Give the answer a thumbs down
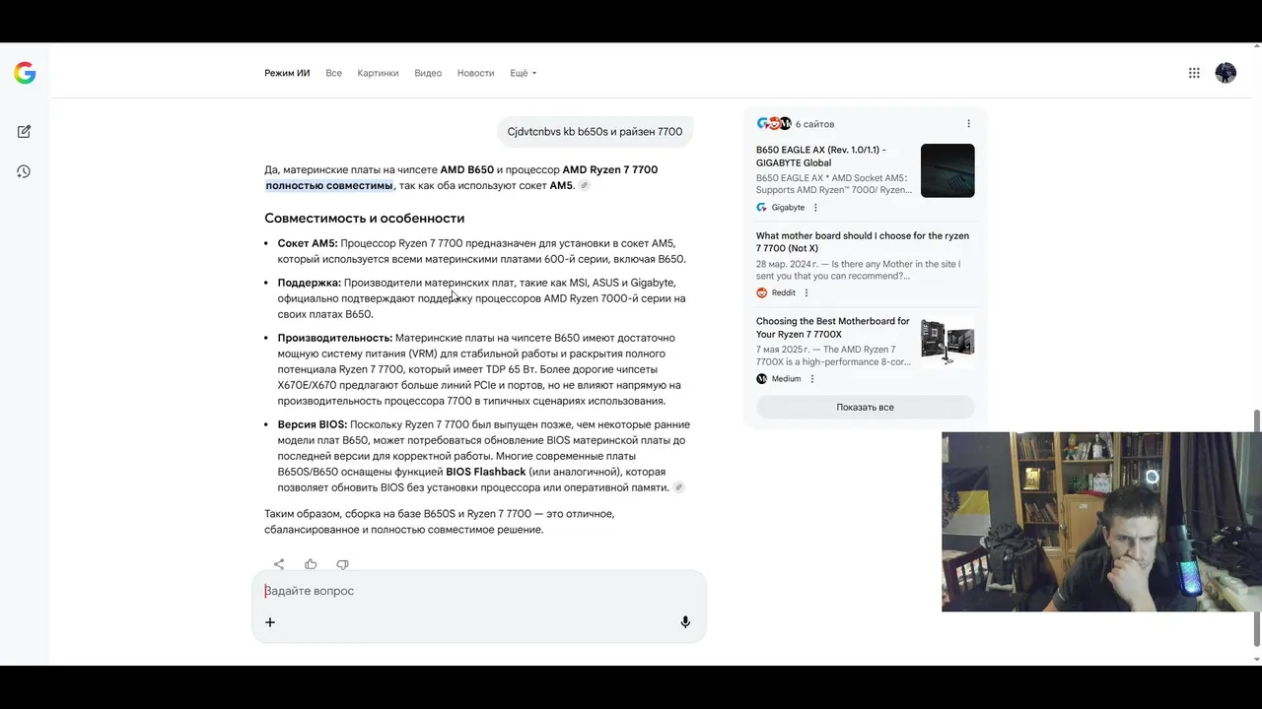Image resolution: width=1262 pixels, height=709 pixels. (x=342, y=564)
